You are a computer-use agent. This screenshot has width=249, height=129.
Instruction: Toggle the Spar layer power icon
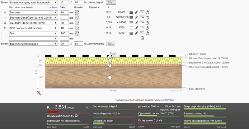[147, 33]
